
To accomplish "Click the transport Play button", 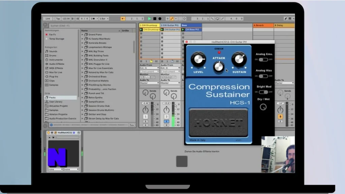I will tap(149, 19).
